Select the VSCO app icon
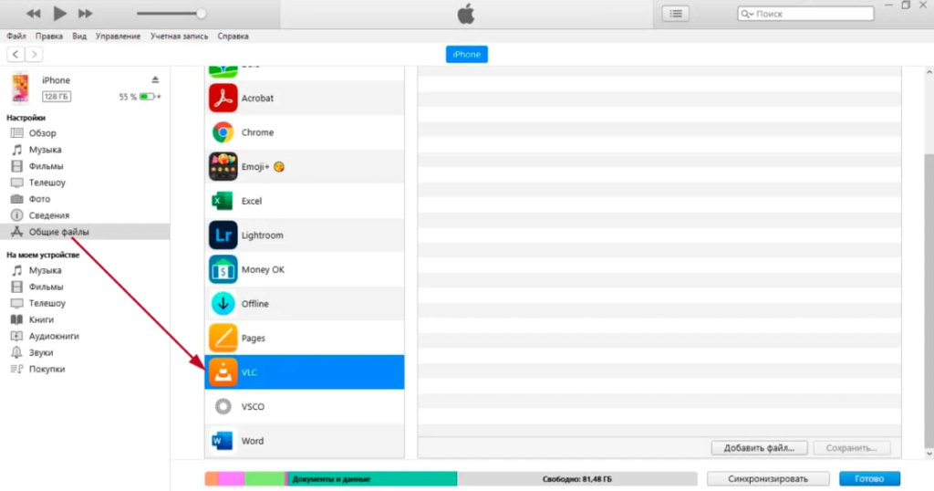The image size is (934, 491). coord(223,406)
